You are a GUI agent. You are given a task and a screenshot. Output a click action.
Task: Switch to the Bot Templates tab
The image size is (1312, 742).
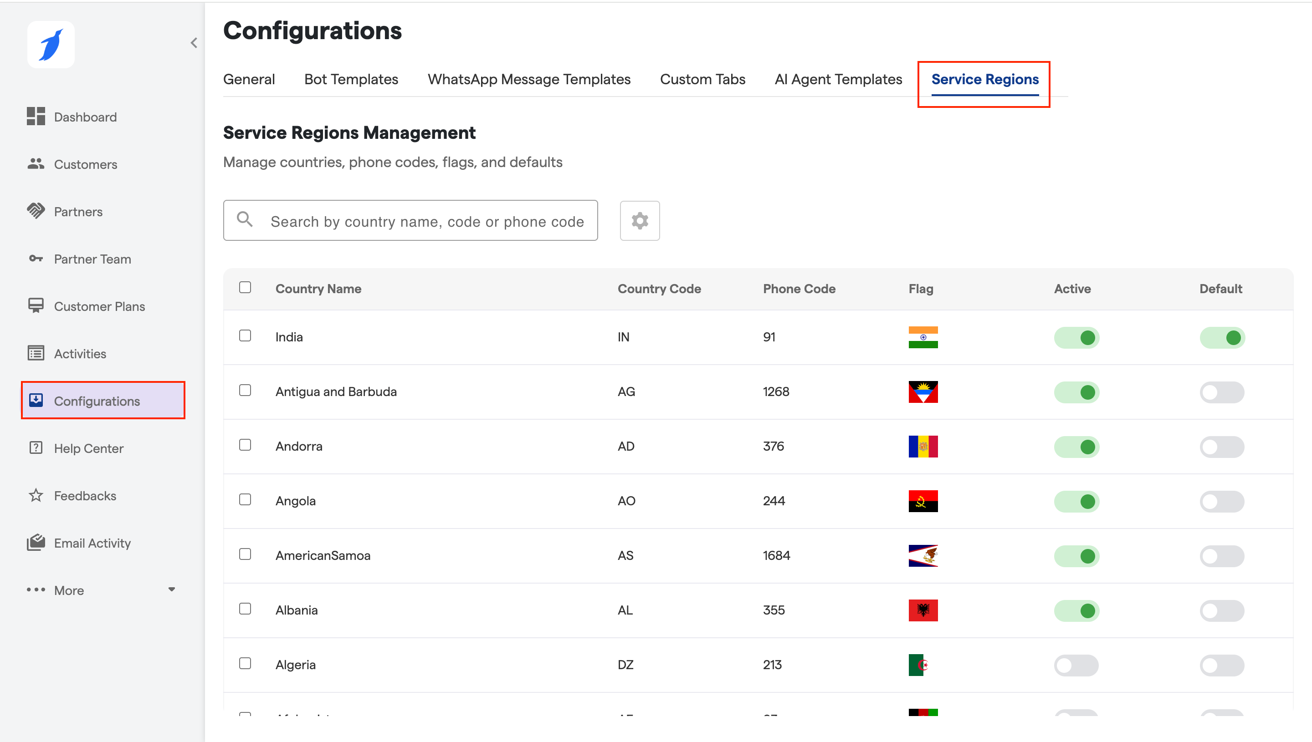[x=351, y=80]
